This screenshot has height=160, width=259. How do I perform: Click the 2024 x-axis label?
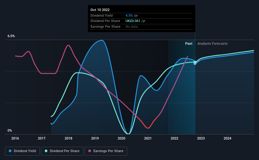[227, 138]
